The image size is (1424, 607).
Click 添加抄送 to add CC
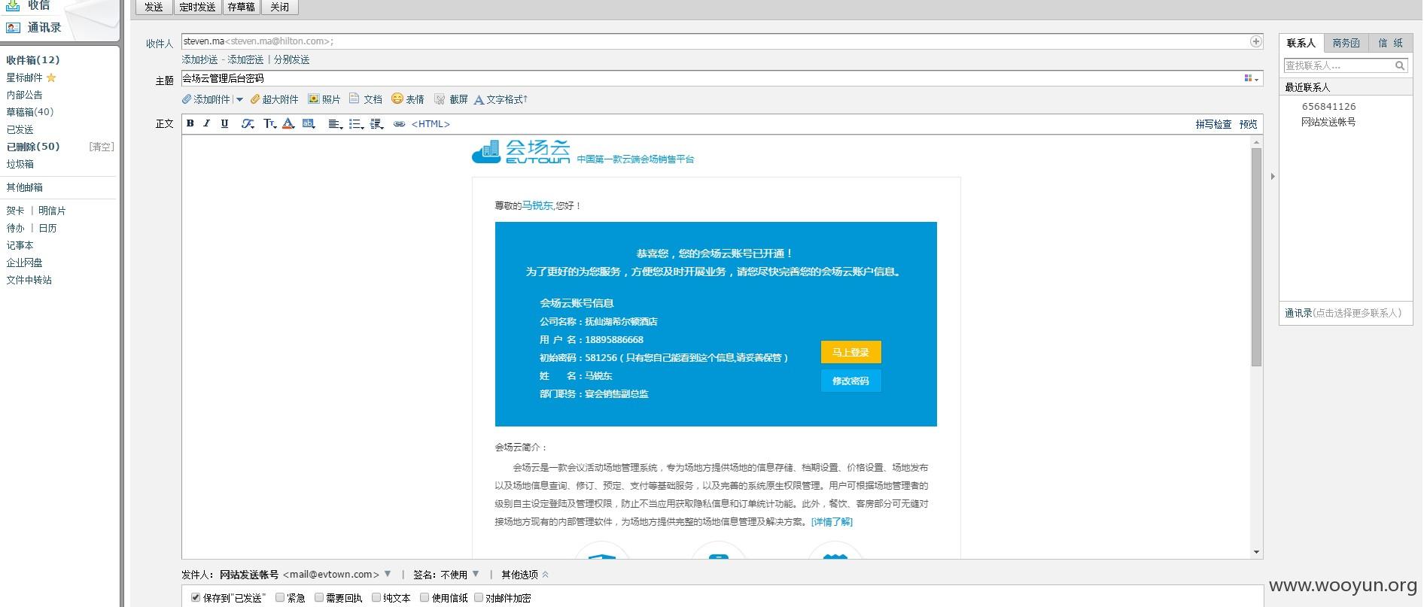pyautogui.click(x=199, y=59)
